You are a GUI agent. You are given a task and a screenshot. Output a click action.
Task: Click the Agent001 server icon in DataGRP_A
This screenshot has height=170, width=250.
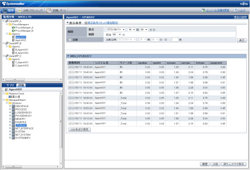[x=13, y=37]
